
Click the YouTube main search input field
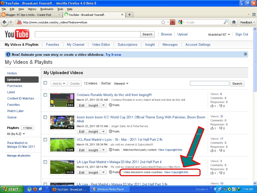[88, 34]
